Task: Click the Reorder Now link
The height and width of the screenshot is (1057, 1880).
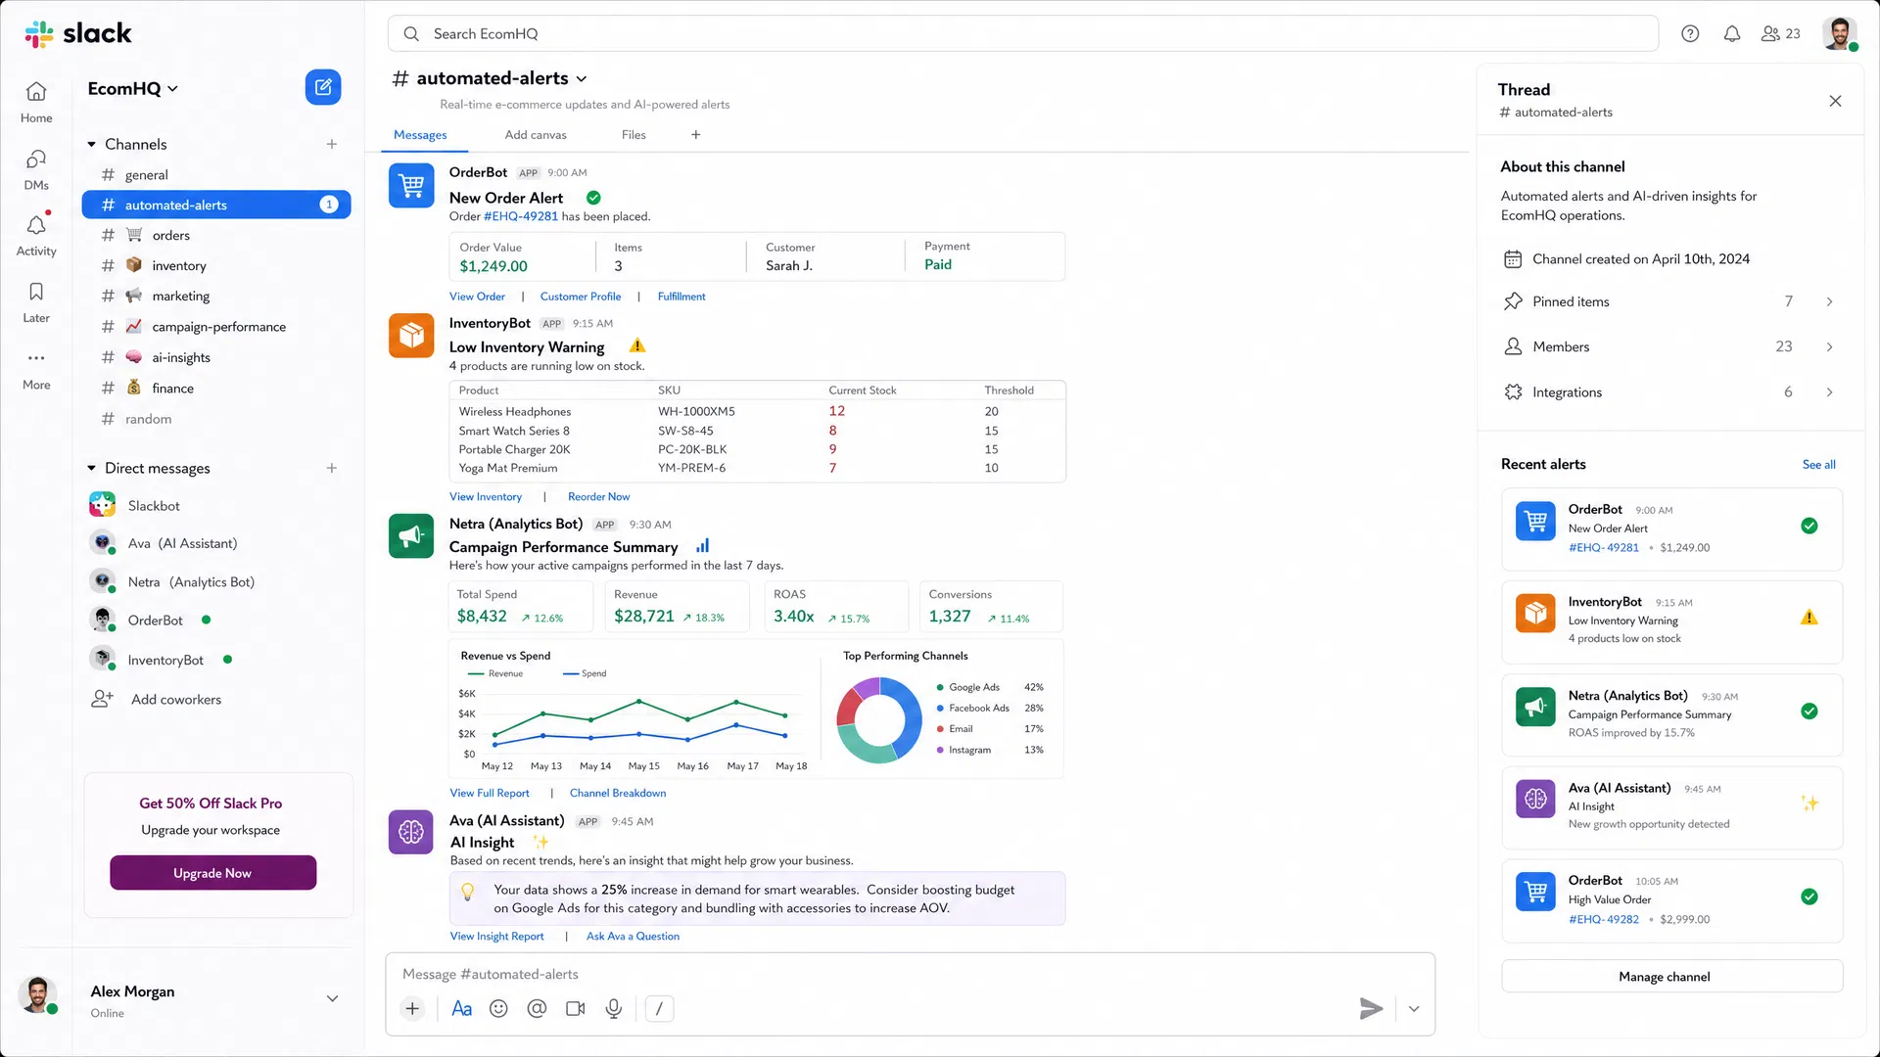Action: pos(598,497)
